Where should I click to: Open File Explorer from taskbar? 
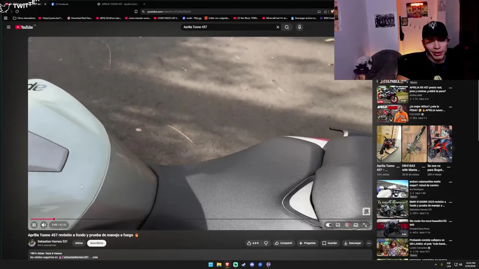(219, 265)
